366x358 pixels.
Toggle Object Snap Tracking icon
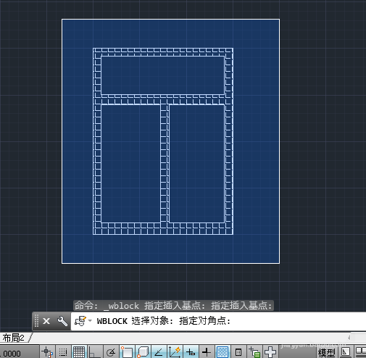click(x=159, y=352)
